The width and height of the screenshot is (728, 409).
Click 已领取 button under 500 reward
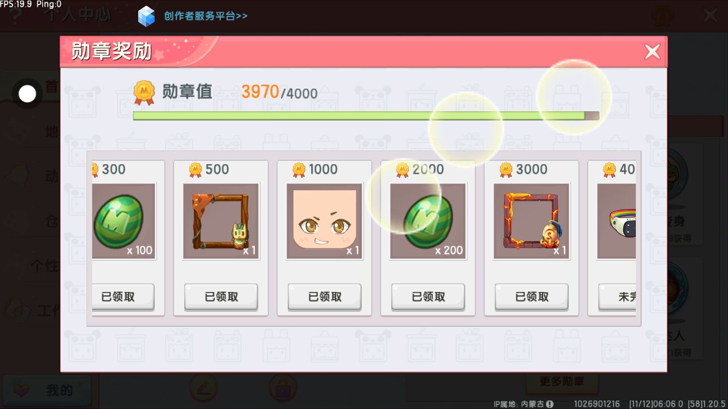coord(221,297)
